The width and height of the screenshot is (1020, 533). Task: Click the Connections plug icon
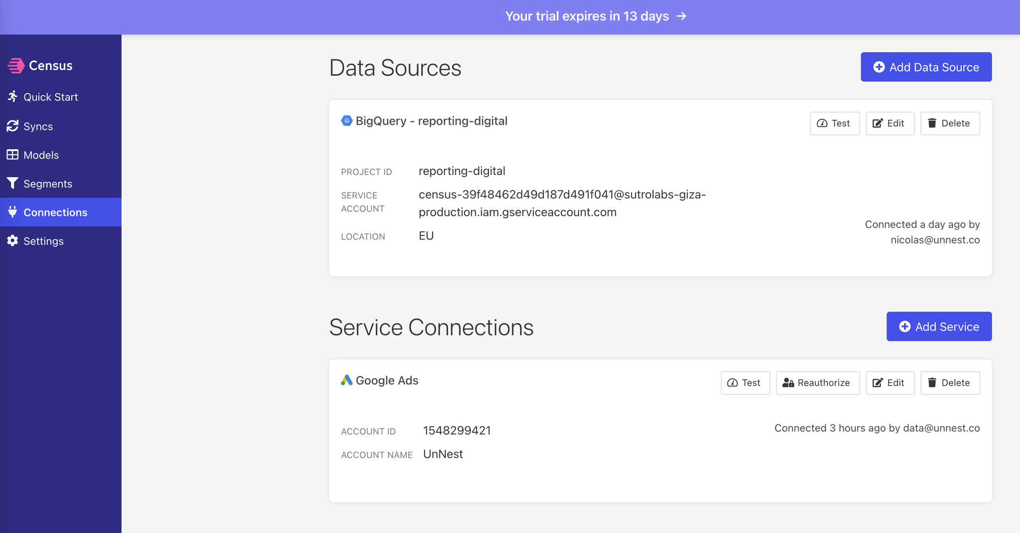click(12, 212)
